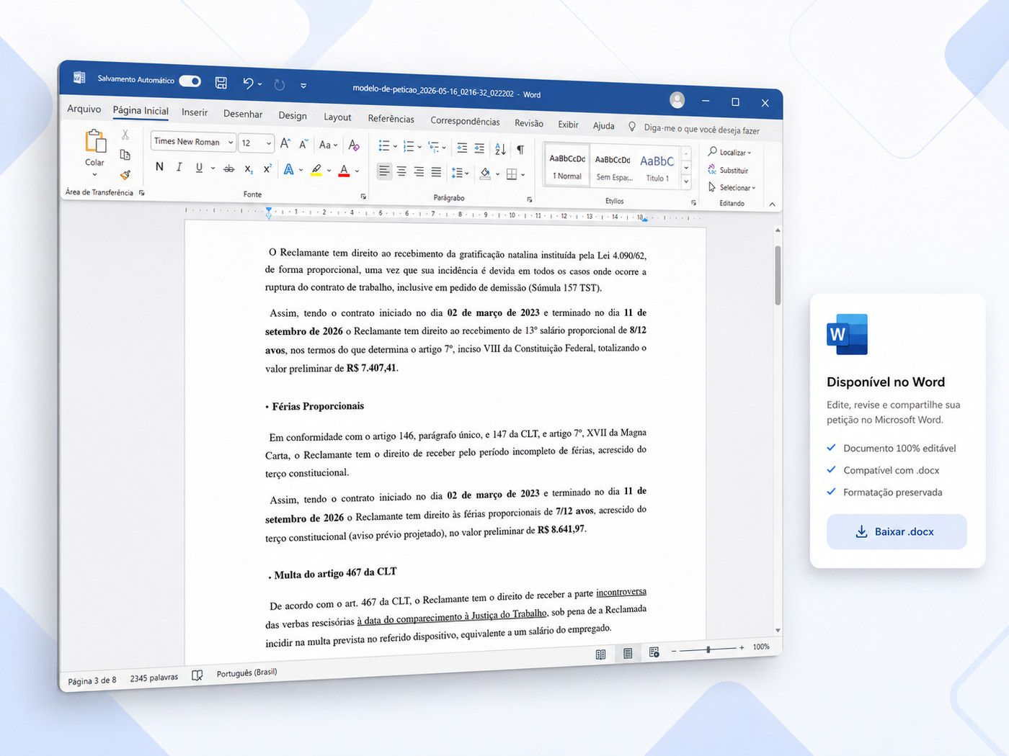Click the Increase Indent icon
Viewport: 1009px width, 756px height.
point(479,148)
